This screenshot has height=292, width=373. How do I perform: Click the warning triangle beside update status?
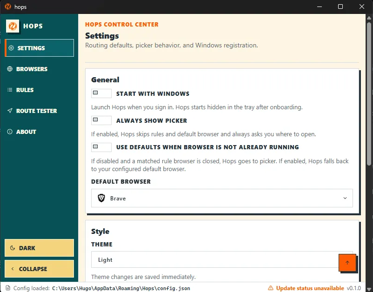[x=271, y=288]
